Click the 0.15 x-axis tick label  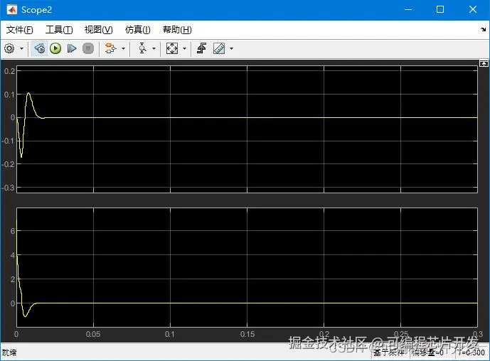247,334
